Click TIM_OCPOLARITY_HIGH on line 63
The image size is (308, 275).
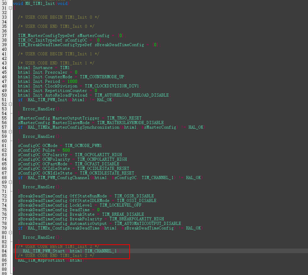[99, 155]
